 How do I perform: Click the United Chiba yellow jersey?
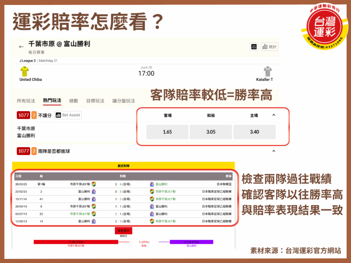pos(24,72)
